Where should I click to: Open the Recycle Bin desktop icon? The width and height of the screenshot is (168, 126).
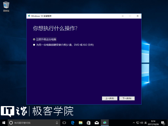pos(6,6)
